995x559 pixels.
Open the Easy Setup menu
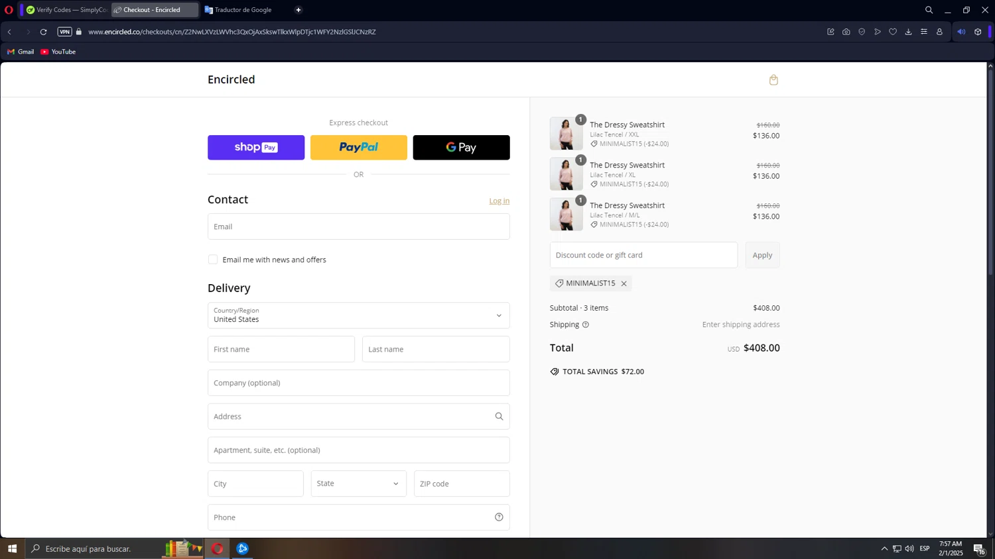point(924,32)
